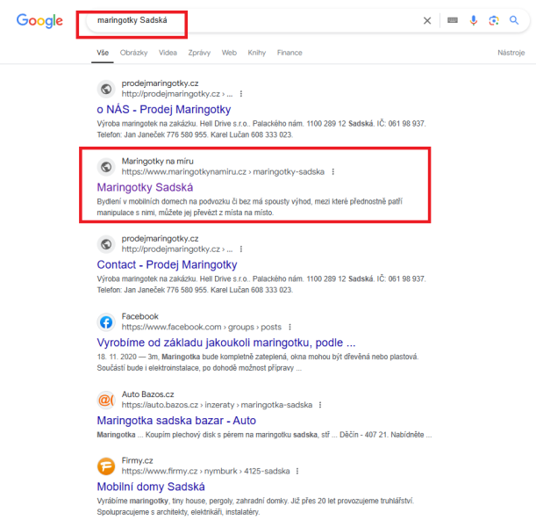Open the on-screen keyboard icon

(453, 20)
